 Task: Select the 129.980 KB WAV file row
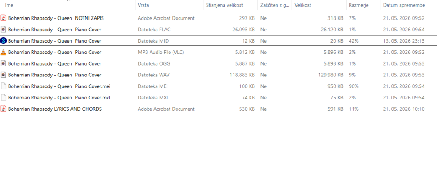[x=218, y=75]
